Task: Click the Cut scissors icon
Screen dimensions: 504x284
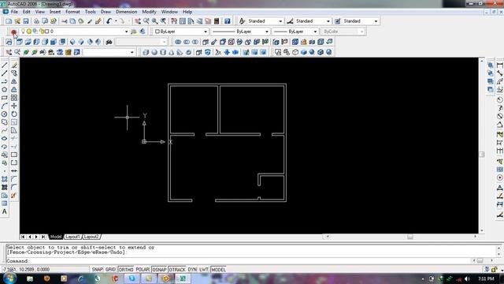Action: pyautogui.click(x=65, y=21)
